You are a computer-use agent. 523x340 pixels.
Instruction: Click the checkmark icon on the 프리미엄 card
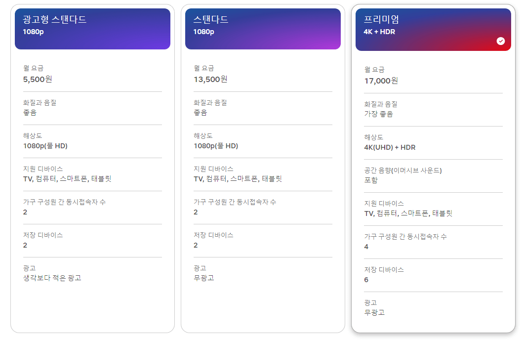pos(501,42)
